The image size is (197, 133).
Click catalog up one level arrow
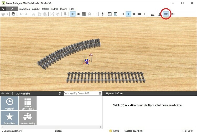point(12,93)
